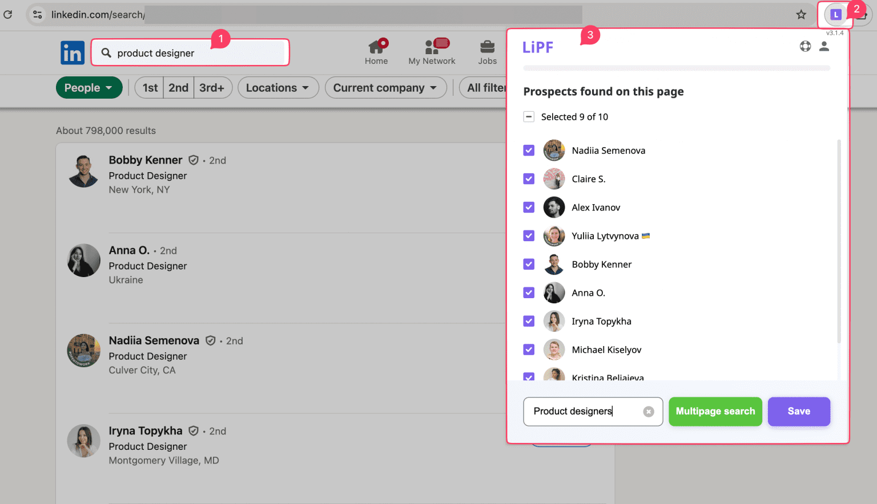This screenshot has width=877, height=504.
Task: Open the Locations filter dropdown
Action: pyautogui.click(x=277, y=88)
